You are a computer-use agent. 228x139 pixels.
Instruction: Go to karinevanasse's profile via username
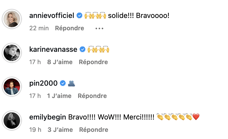pos(53,49)
